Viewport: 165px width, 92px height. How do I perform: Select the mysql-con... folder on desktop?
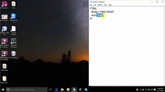pos(4,80)
